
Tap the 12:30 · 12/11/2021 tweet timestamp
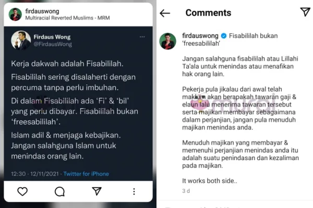(35, 174)
